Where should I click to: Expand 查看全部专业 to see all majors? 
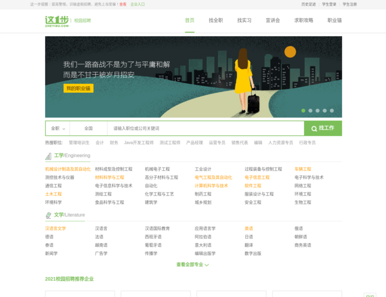tap(192, 265)
